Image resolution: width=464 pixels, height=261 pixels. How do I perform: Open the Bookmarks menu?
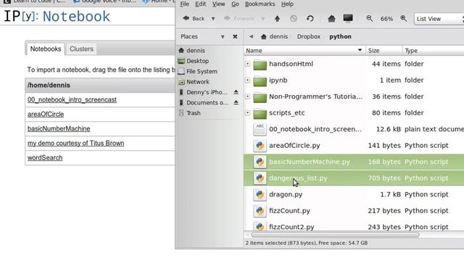tap(260, 4)
